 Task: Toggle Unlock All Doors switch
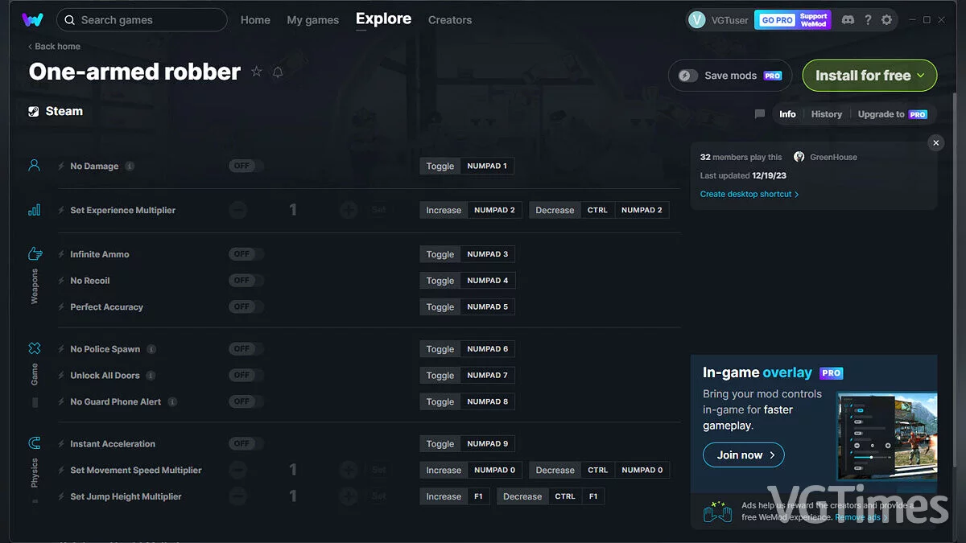pyautogui.click(x=245, y=375)
